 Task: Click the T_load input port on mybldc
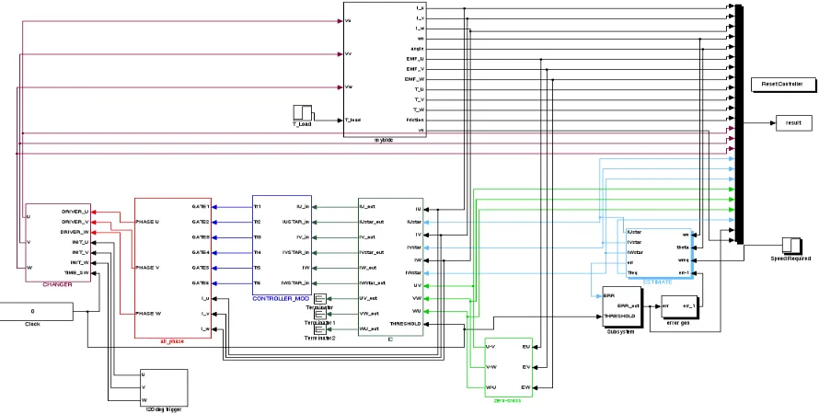[352, 121]
